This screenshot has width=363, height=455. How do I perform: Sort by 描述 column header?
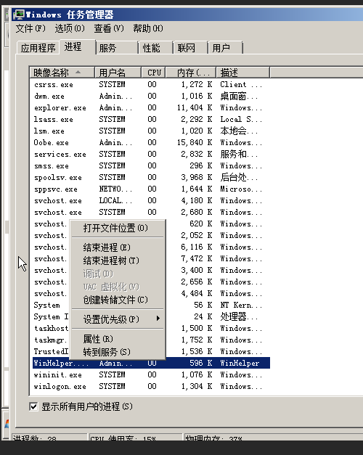click(243, 73)
